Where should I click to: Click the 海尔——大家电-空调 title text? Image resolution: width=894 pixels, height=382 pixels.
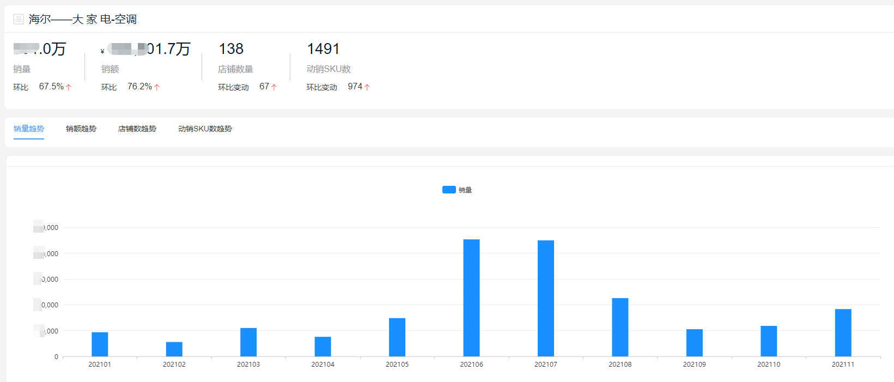coord(83,19)
